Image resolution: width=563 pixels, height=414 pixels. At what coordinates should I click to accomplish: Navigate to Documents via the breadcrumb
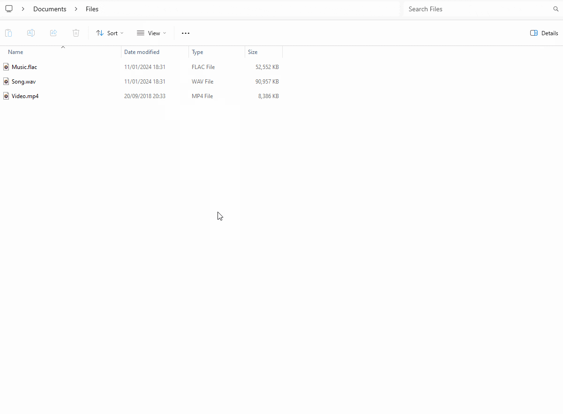(x=49, y=8)
